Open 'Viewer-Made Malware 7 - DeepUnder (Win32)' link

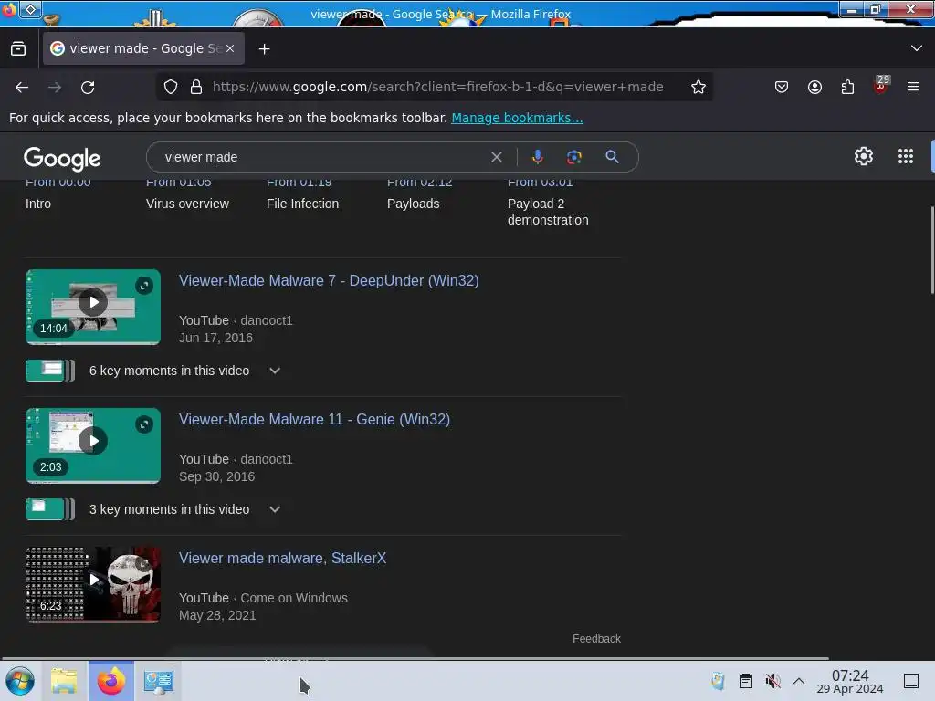click(329, 281)
